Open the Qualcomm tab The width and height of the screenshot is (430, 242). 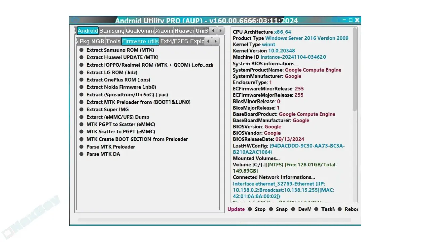point(139,31)
